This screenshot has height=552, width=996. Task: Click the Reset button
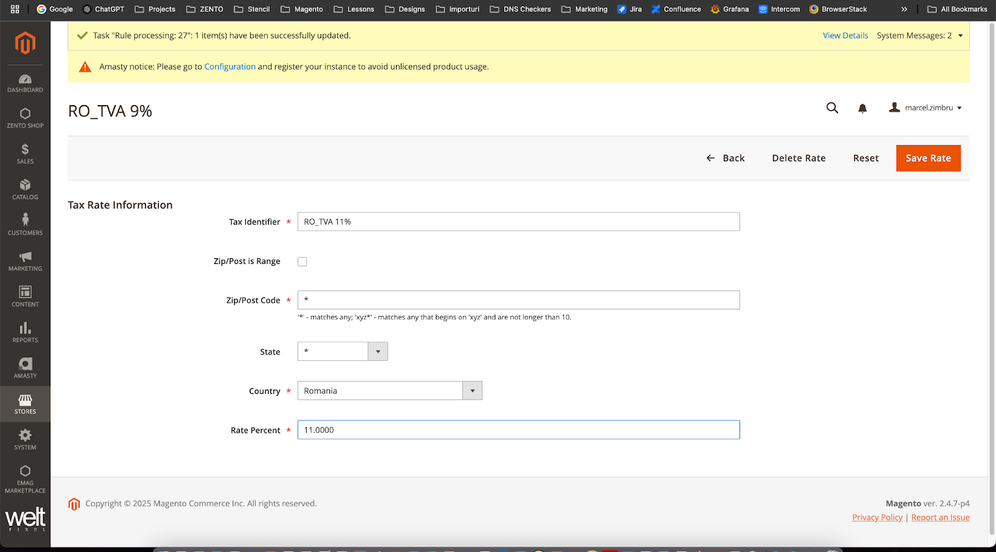point(866,158)
